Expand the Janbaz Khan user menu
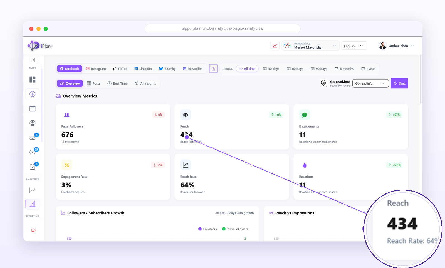445x268 pixels. point(396,46)
